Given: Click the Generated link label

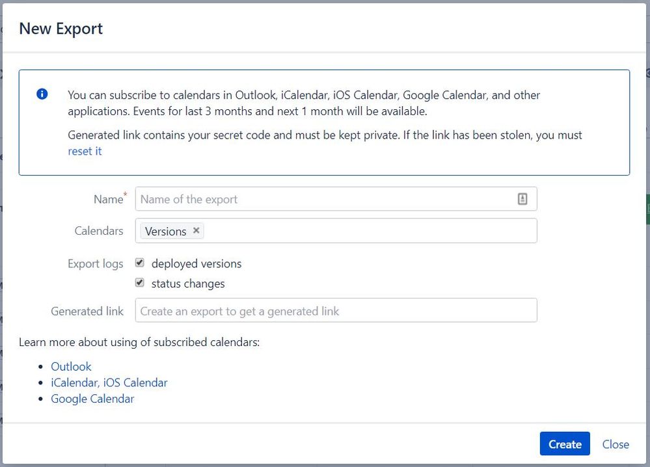Looking at the screenshot, I should [87, 311].
